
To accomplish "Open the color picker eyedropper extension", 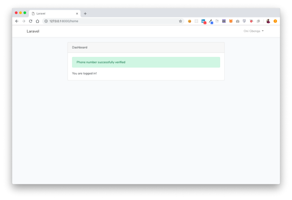I will click(x=211, y=22).
